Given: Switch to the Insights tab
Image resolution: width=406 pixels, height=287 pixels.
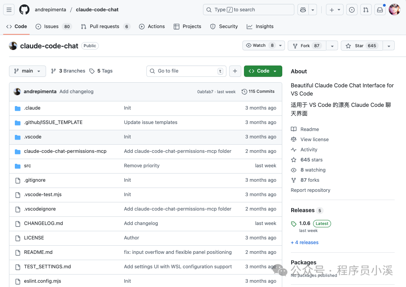Looking at the screenshot, I should click(260, 27).
